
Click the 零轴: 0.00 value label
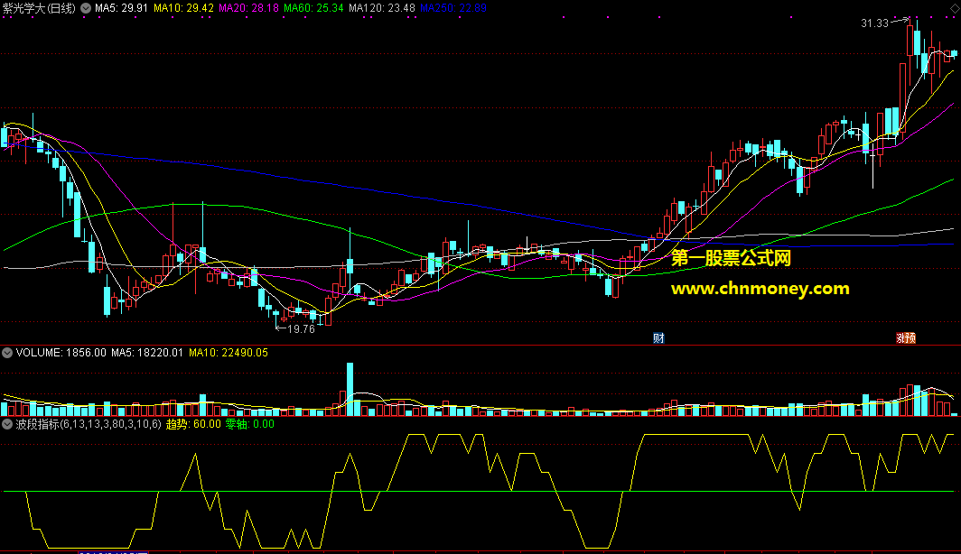(250, 424)
